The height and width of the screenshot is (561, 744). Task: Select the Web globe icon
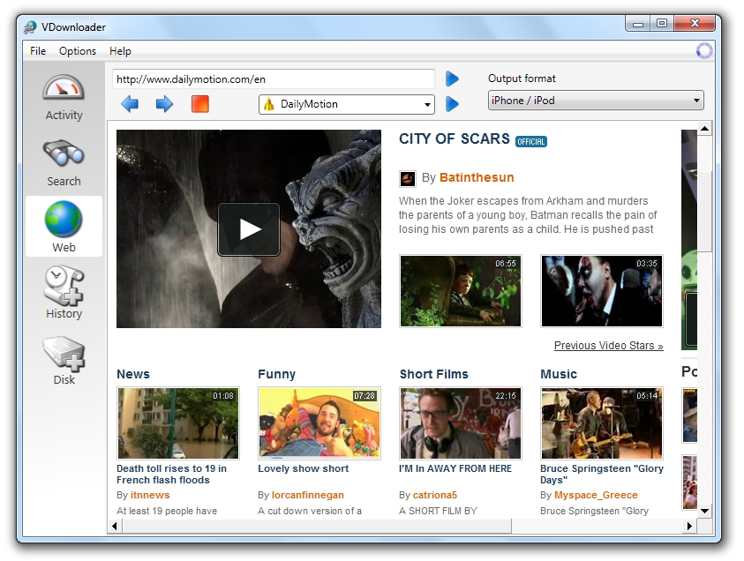[x=64, y=219]
